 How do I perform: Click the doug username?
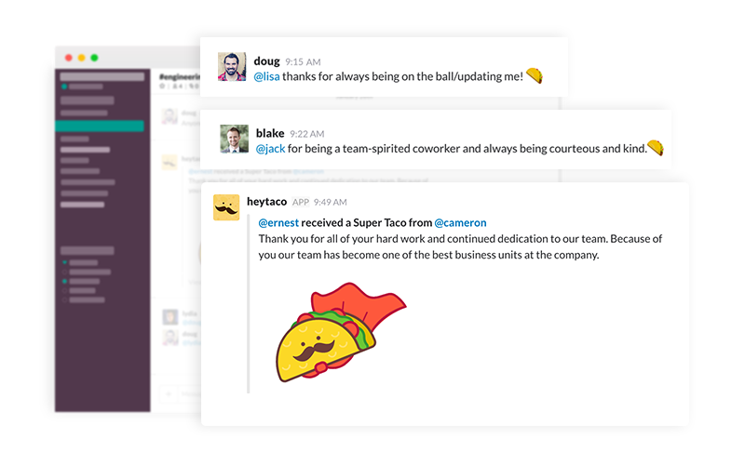[266, 60]
